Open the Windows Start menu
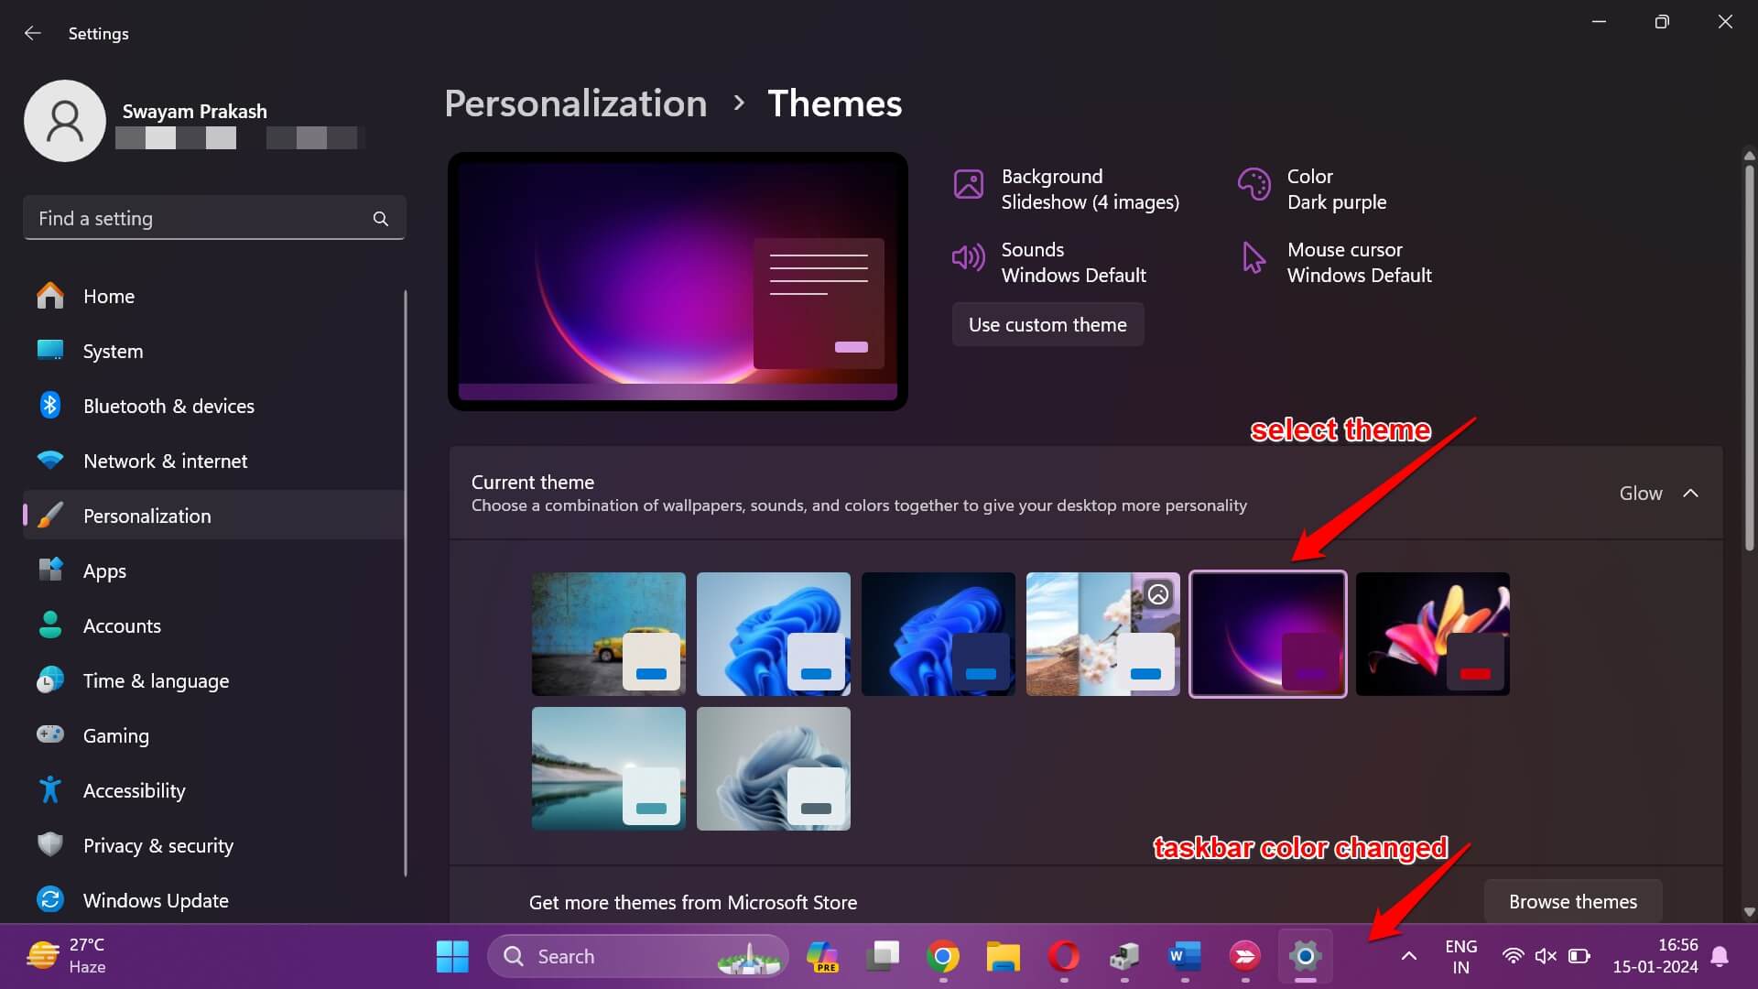Screen dimensions: 1758x989 point(452,956)
